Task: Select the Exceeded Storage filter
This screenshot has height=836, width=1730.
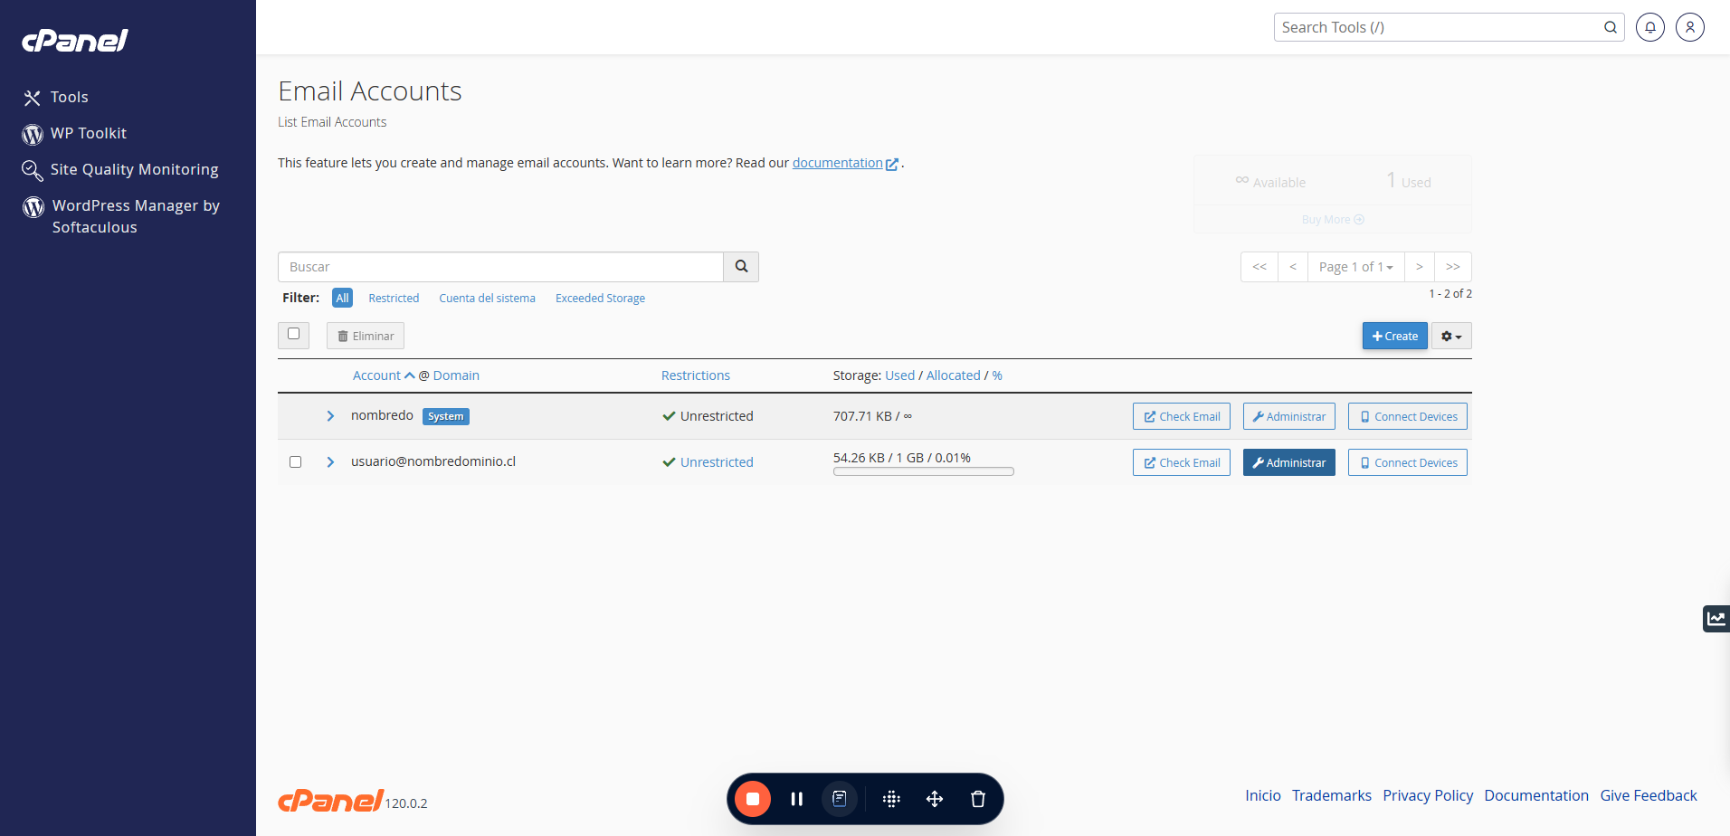Action: (600, 298)
